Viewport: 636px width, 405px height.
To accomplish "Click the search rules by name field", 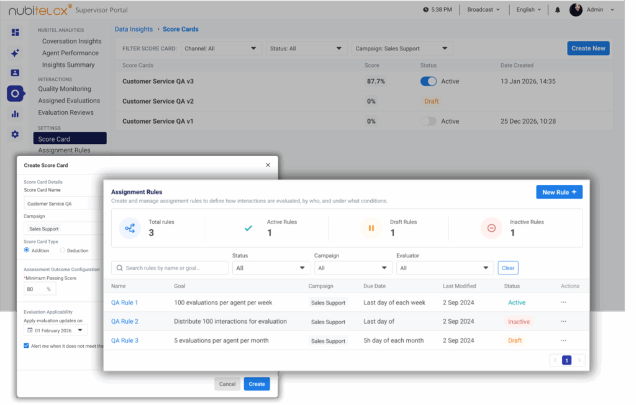I will tap(170, 268).
